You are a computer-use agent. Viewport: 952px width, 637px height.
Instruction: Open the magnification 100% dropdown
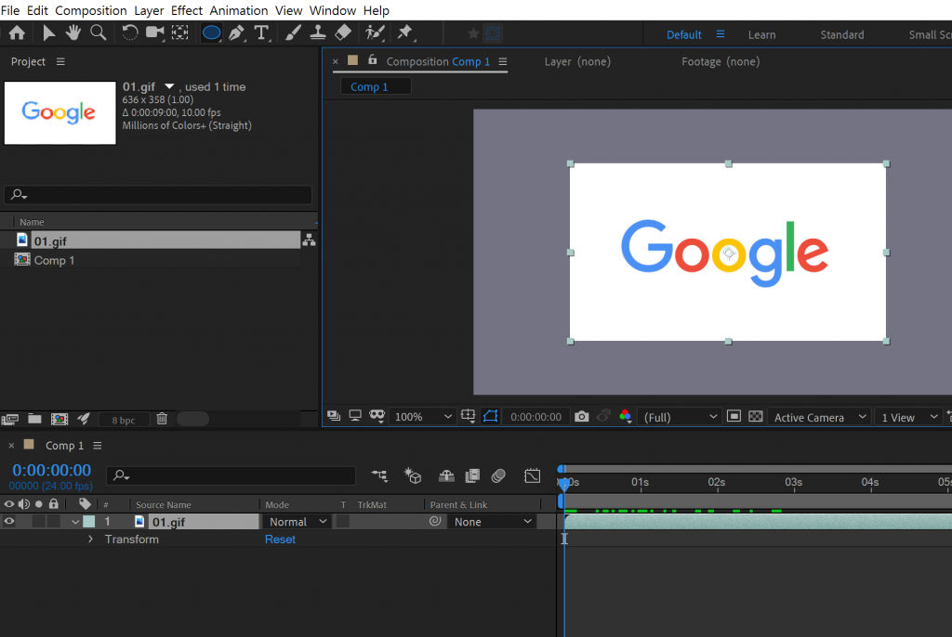coord(423,417)
